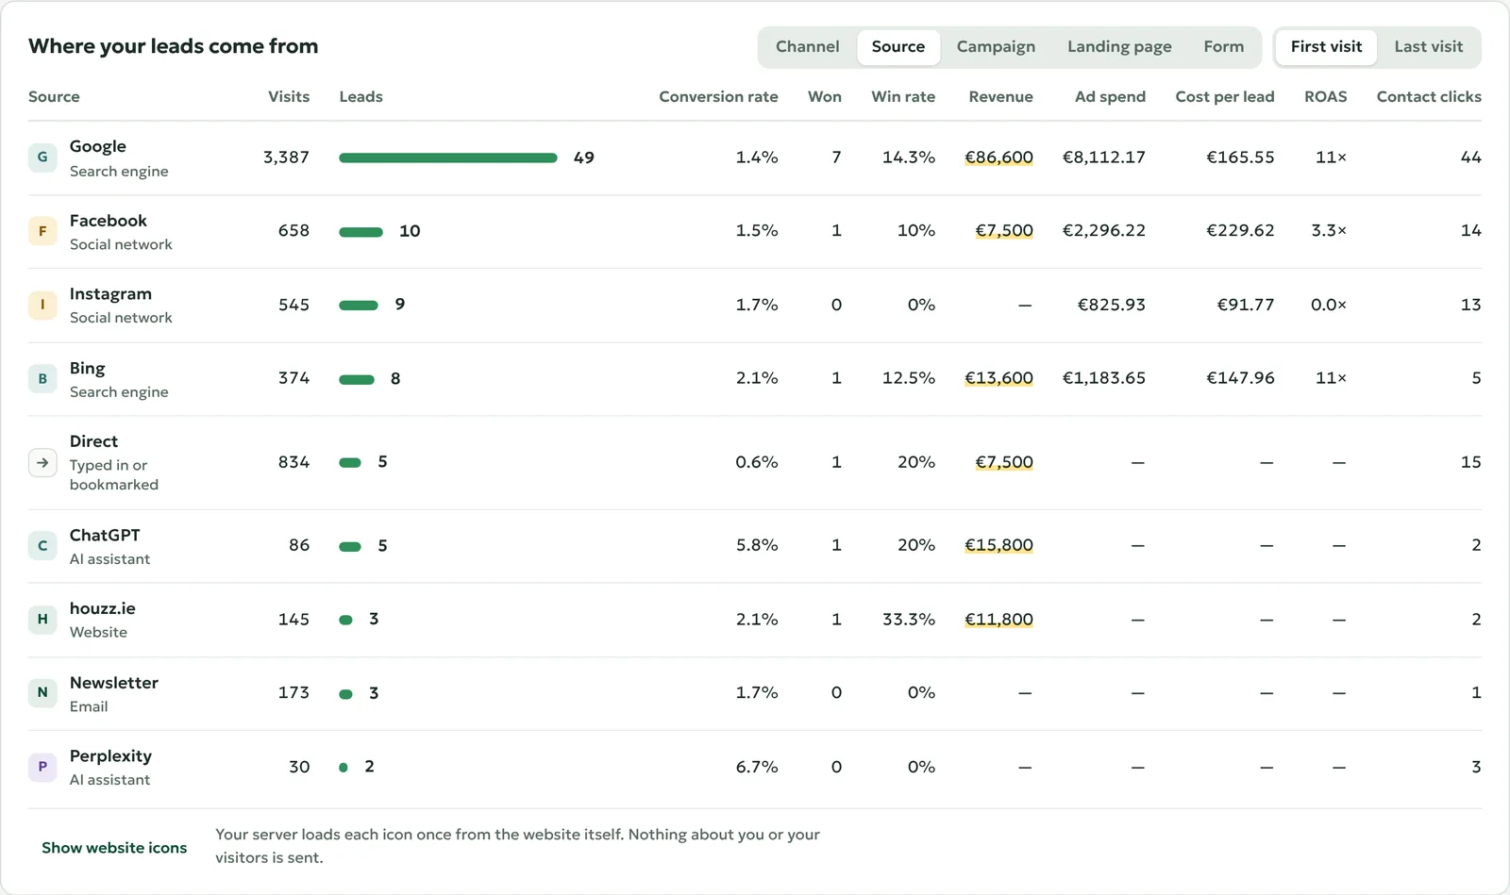Click the Google leads progress bar
1510x895 pixels.
tap(448, 157)
